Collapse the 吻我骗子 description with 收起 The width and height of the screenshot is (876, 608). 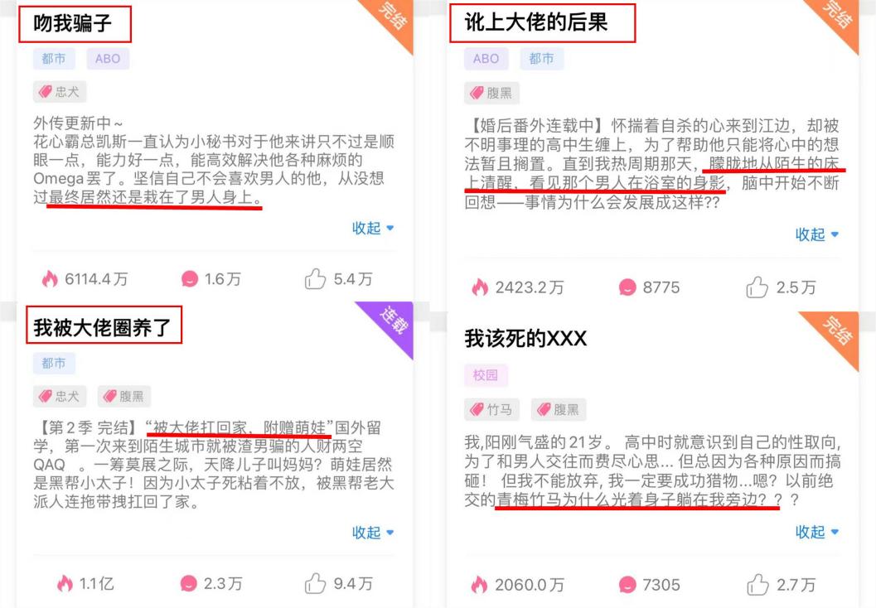tap(373, 228)
